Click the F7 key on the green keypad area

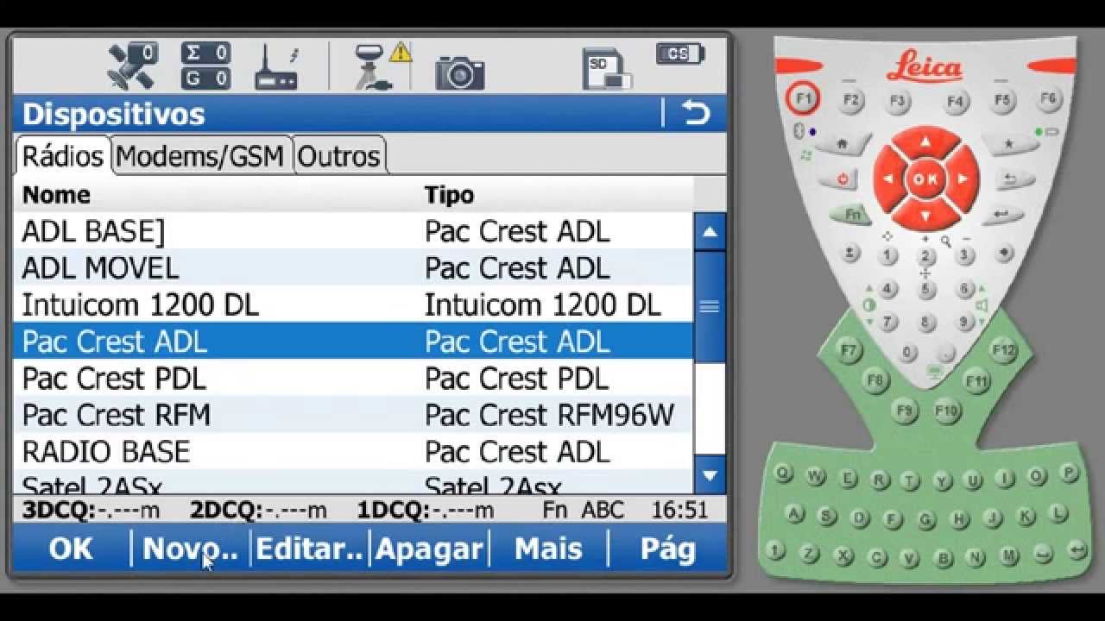coord(850,351)
